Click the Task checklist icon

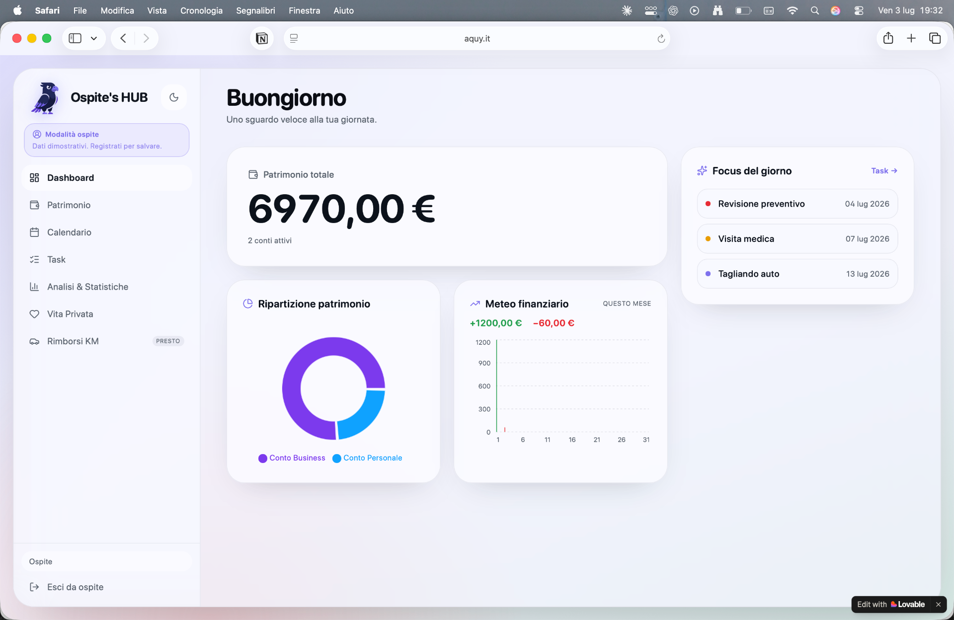click(34, 260)
